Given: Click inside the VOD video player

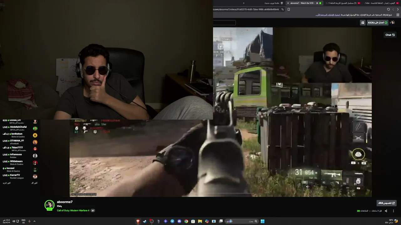Looking at the screenshot, I should coord(221,112).
